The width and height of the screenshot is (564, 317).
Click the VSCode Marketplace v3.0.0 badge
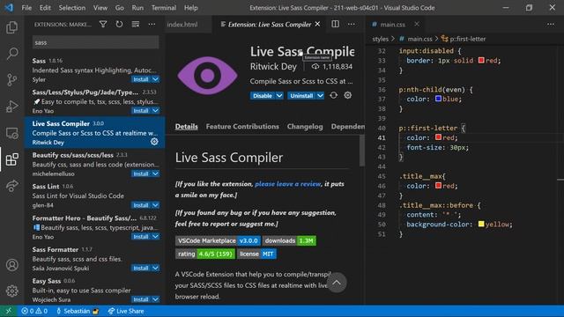218,240
